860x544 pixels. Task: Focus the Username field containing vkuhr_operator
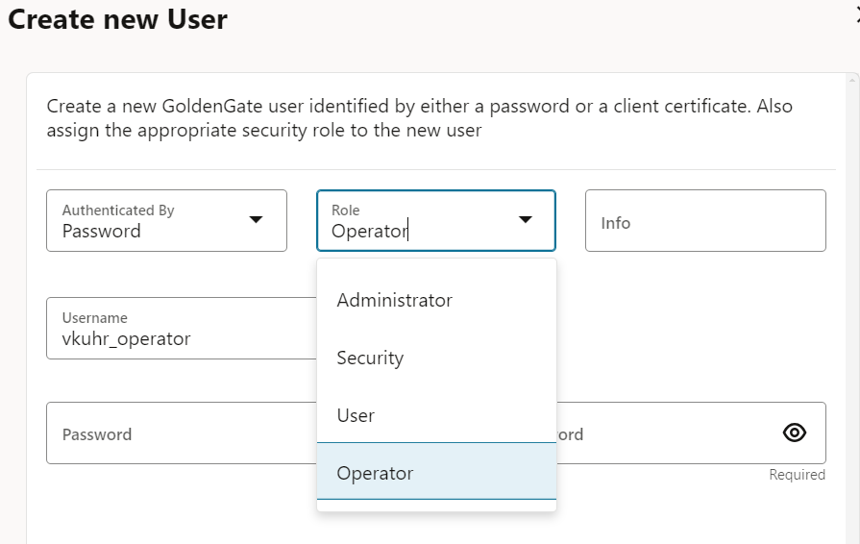[173, 338]
